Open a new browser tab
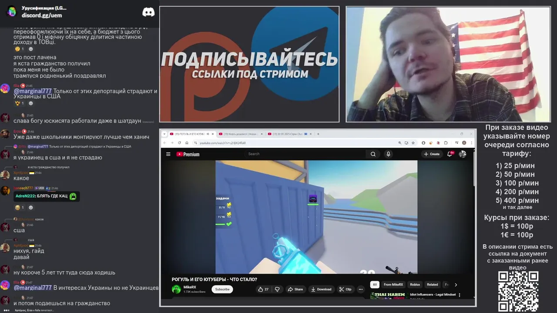The image size is (557, 313). [x=318, y=134]
